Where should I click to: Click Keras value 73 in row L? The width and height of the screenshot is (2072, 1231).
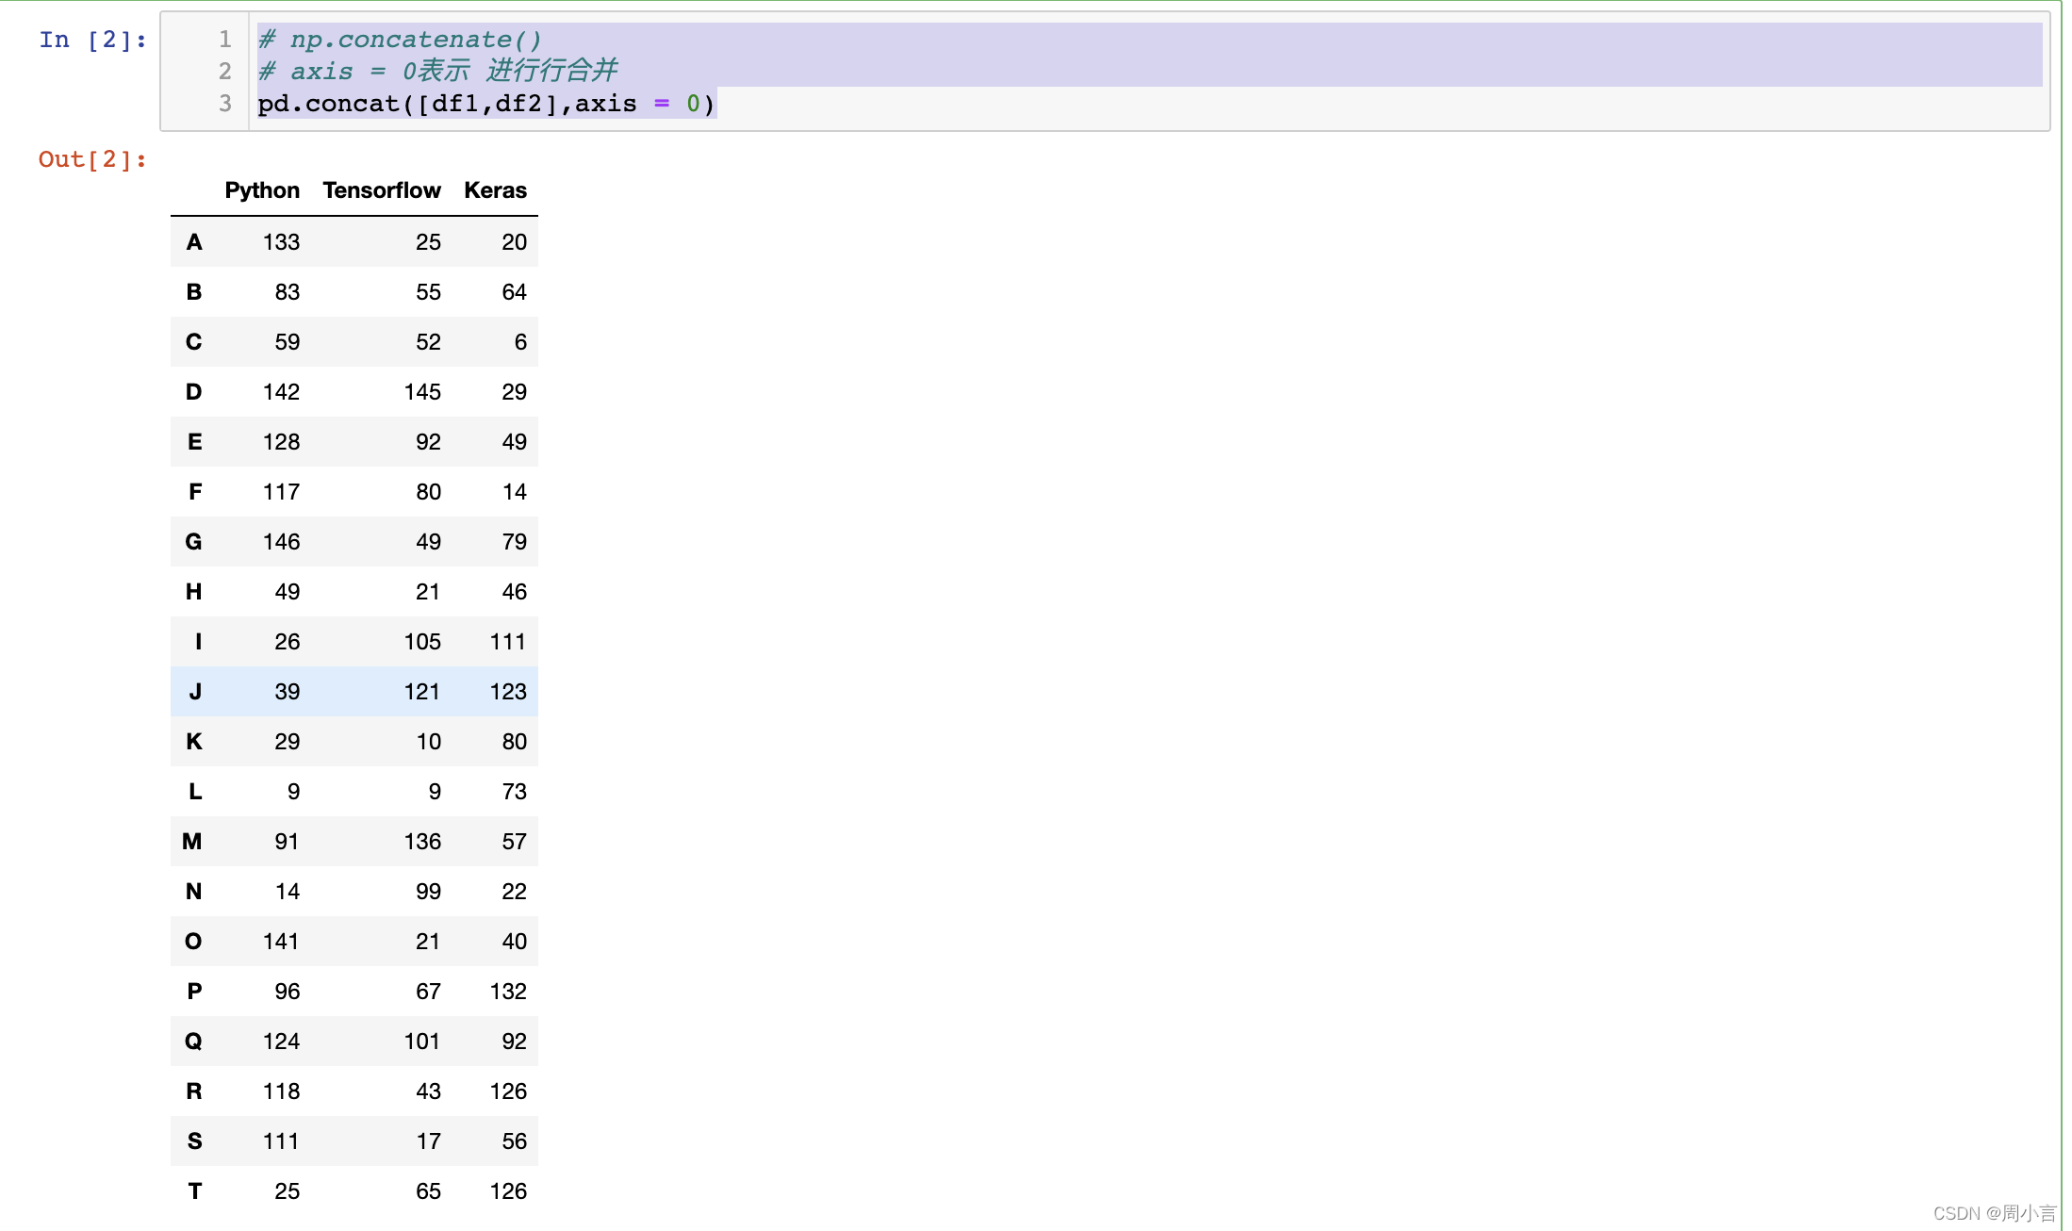pos(514,792)
